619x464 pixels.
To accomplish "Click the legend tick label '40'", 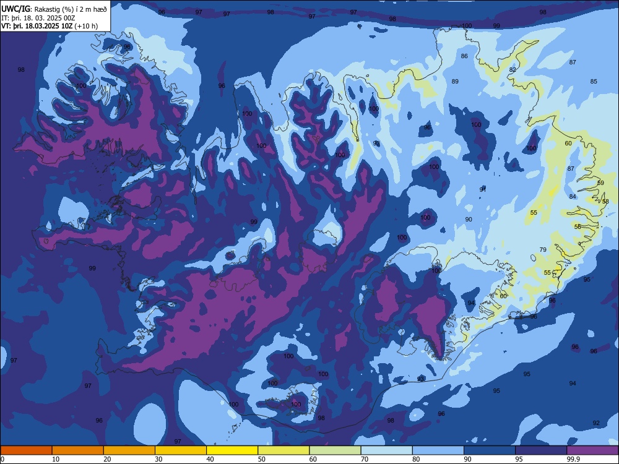I will coord(210,459).
